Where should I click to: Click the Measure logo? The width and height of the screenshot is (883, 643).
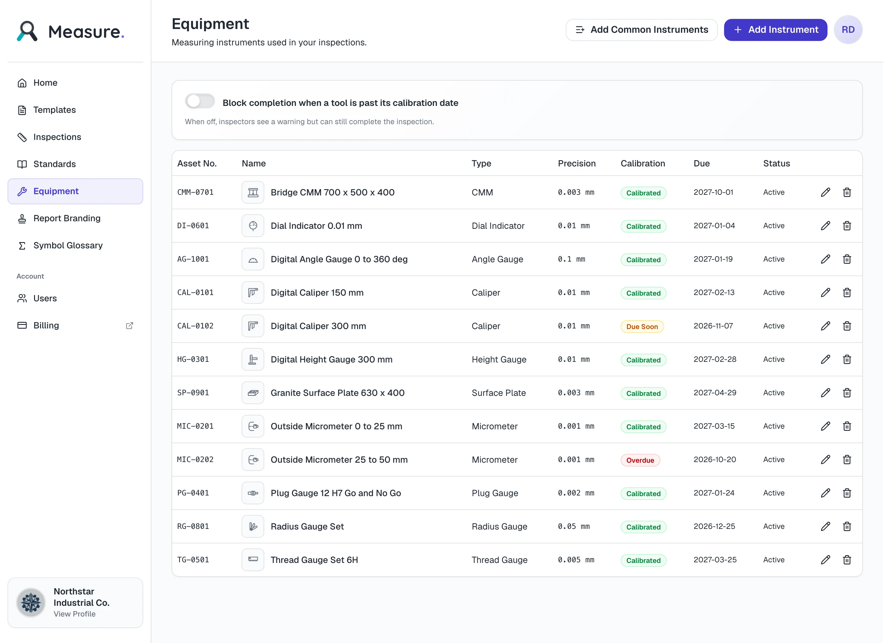click(71, 32)
